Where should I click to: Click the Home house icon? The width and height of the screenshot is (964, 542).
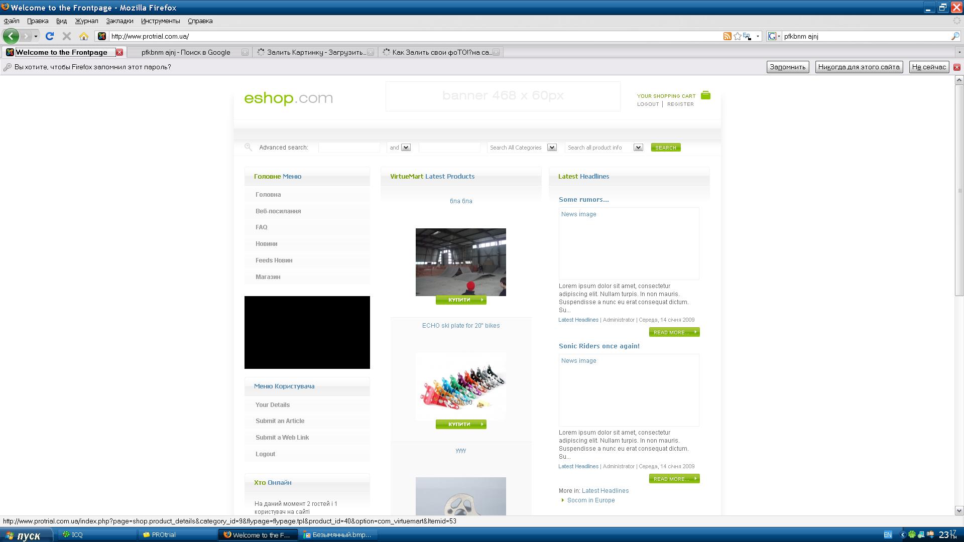84,36
